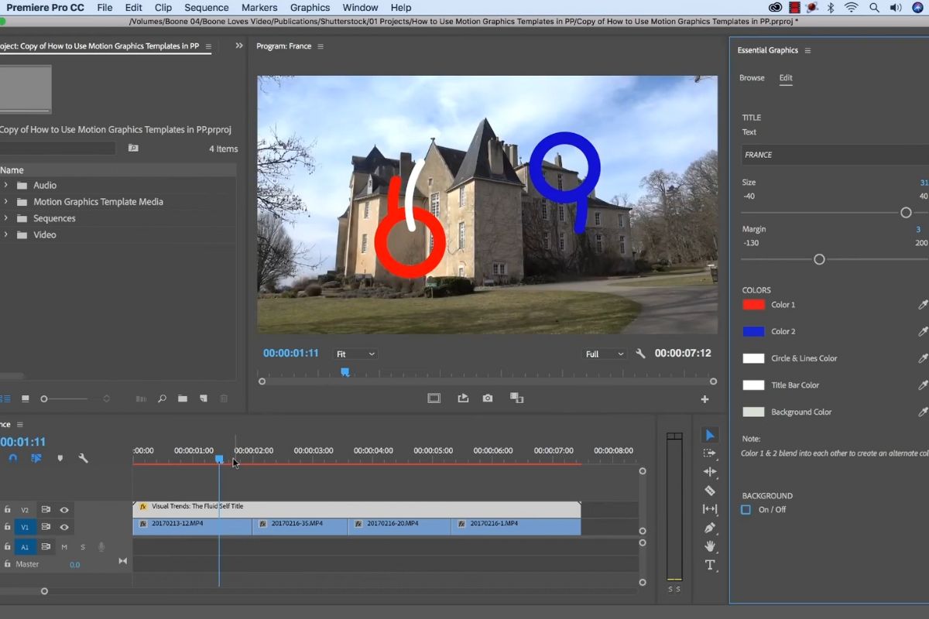Open Timeline display settings wrench
The width and height of the screenshot is (929, 619).
(x=83, y=458)
